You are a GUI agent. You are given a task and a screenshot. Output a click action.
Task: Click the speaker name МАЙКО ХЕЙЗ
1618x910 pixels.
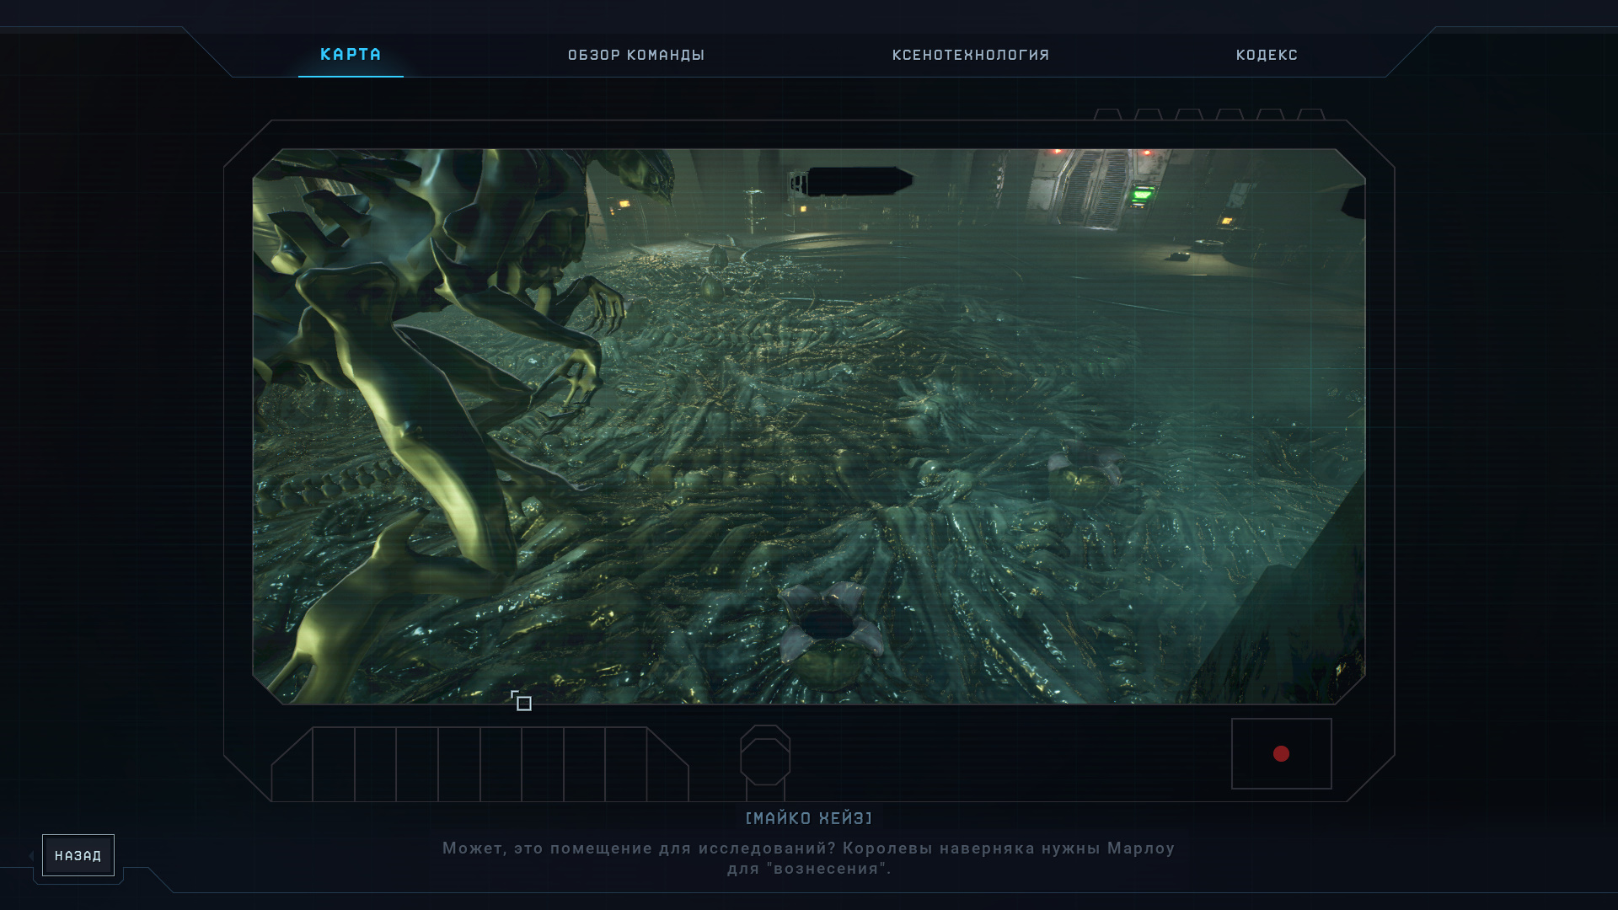pos(809,818)
